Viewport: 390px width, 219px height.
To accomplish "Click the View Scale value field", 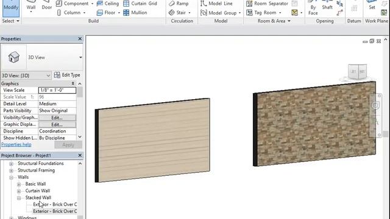I will point(57,90).
